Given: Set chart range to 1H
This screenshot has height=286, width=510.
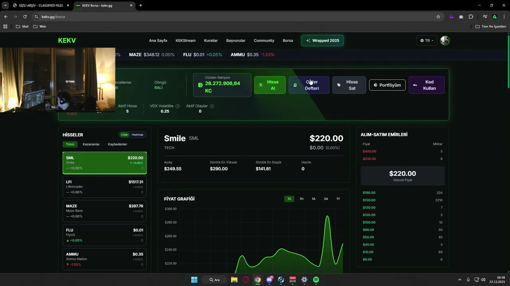Looking at the screenshot, I should click(x=302, y=199).
